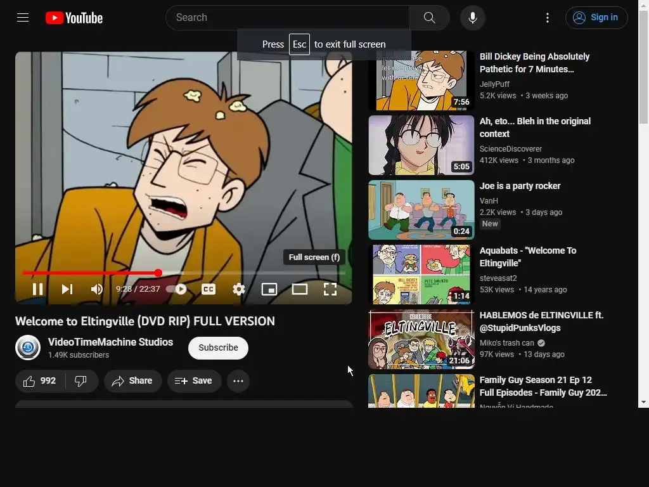Start voice search with microphone icon
This screenshot has height=487, width=649.
[x=473, y=18]
